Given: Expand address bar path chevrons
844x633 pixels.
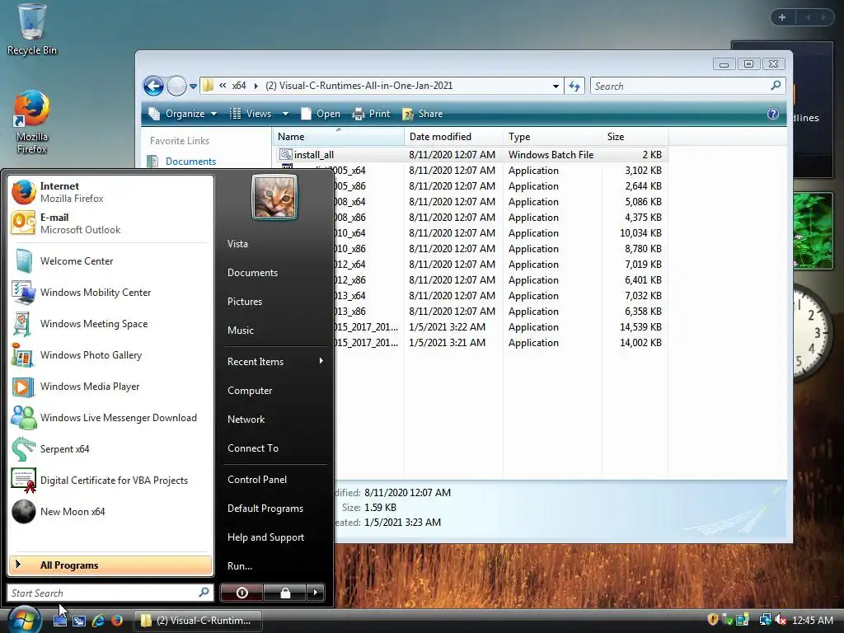Looking at the screenshot, I should 223,86.
